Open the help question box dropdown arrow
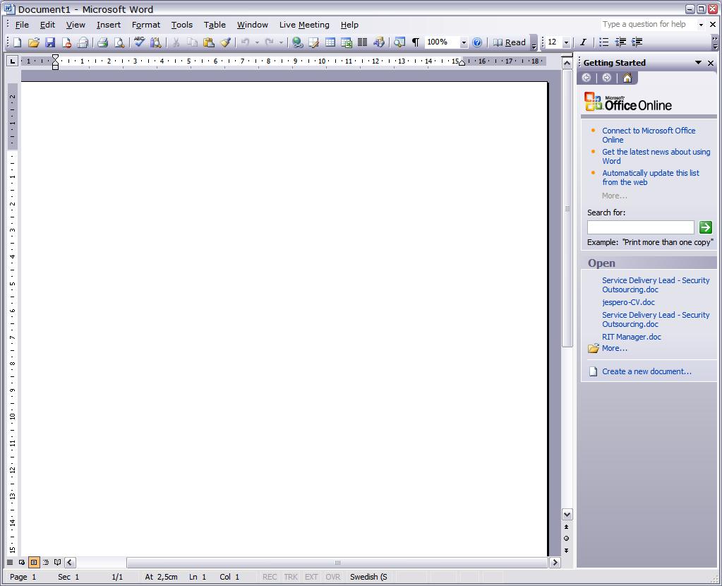The width and height of the screenshot is (722, 586). click(x=701, y=25)
